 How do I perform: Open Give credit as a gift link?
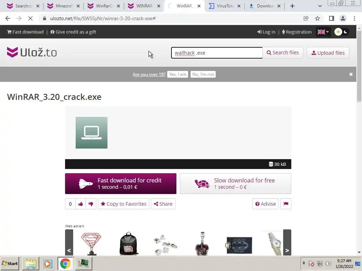pos(73,32)
